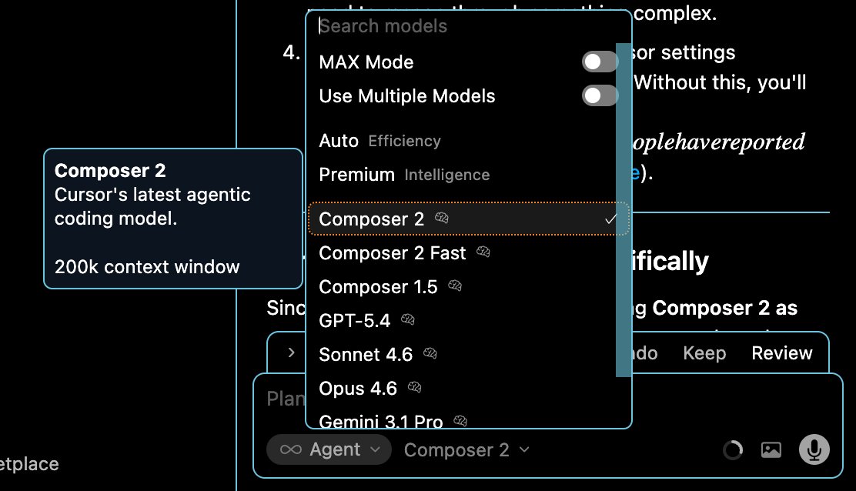Image resolution: width=856 pixels, height=491 pixels.
Task: Select Sonnet 4.6 model
Action: 466,354
